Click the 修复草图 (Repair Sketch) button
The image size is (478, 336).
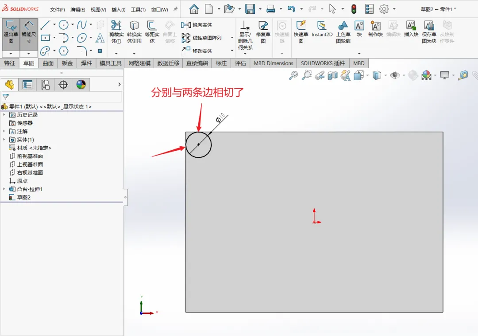[x=263, y=32]
